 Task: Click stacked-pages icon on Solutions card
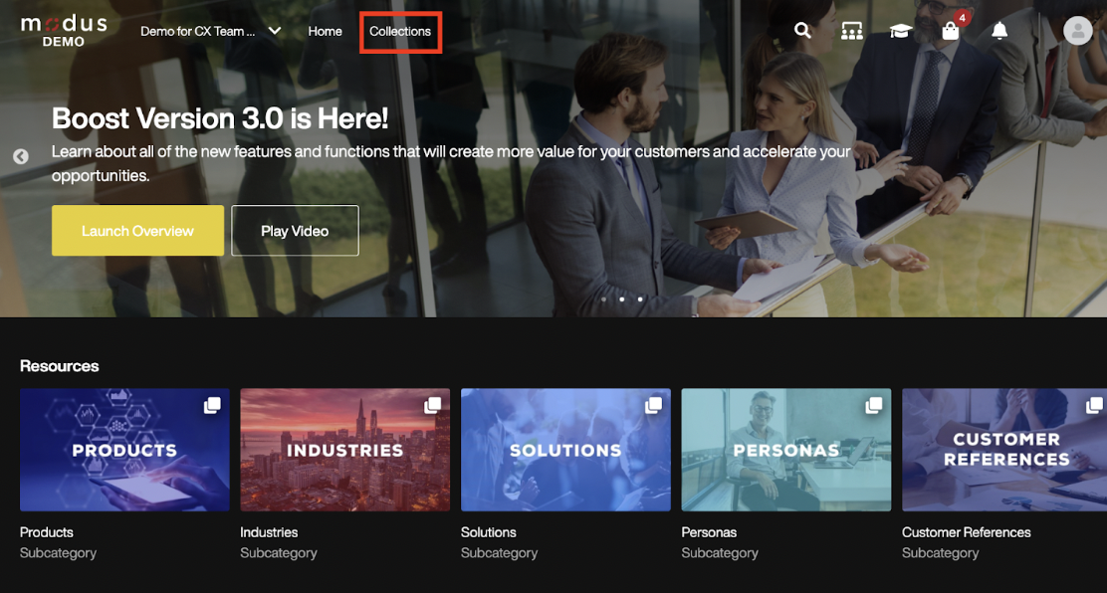pos(654,405)
